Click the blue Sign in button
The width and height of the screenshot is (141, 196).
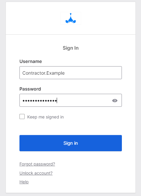tap(71, 143)
